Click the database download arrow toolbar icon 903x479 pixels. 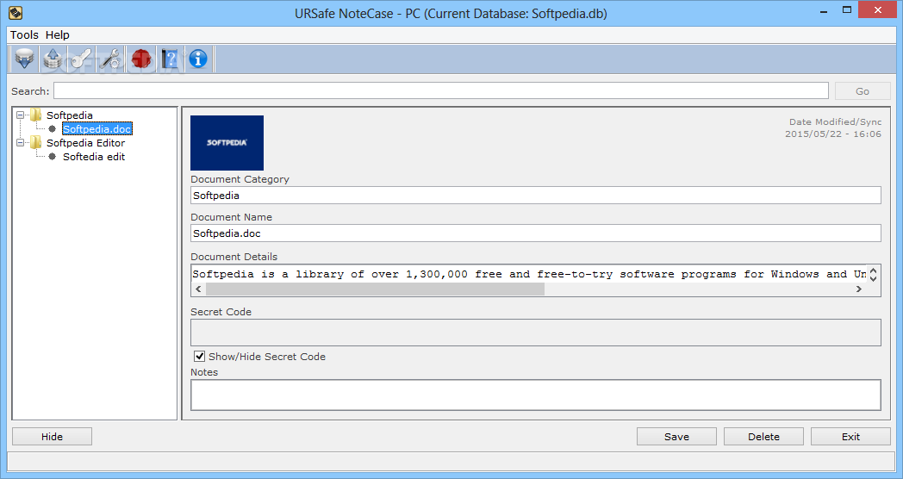pos(24,59)
